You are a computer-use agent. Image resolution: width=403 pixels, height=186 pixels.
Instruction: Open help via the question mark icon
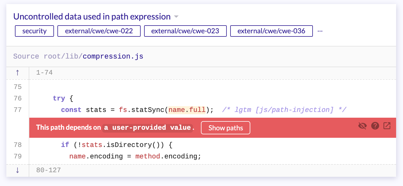(x=375, y=126)
